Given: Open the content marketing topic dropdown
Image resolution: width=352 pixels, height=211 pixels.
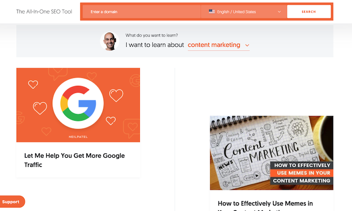Looking at the screenshot, I should click(218, 45).
